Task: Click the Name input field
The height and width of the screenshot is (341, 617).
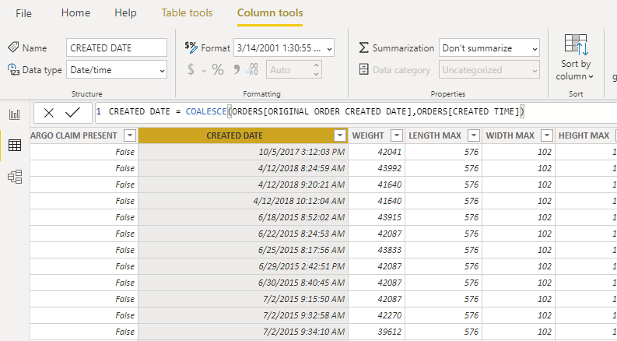Action: [117, 47]
